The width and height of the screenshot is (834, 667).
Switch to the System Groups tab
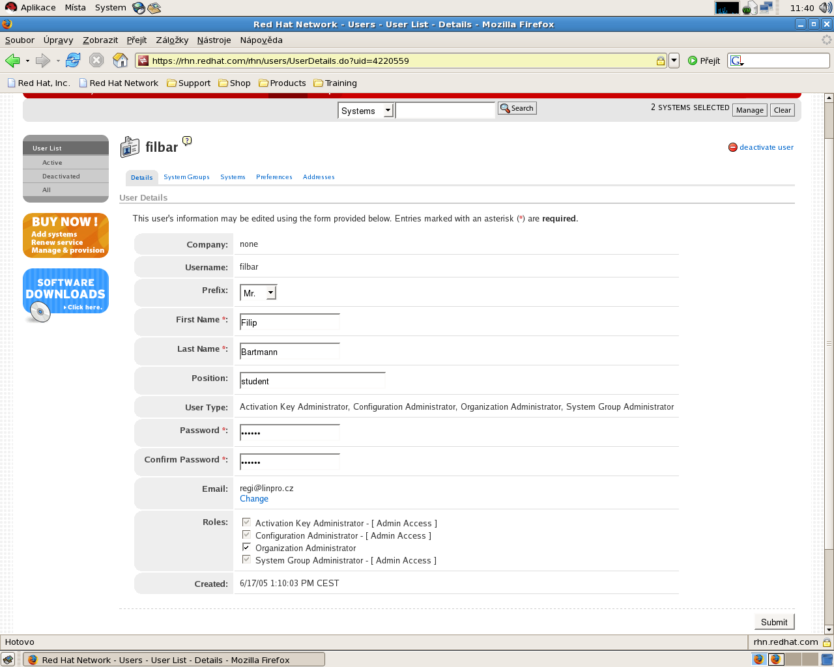pyautogui.click(x=186, y=177)
